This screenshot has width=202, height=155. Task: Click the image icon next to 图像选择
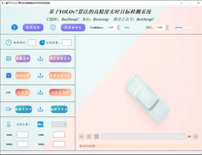(x=9, y=58)
